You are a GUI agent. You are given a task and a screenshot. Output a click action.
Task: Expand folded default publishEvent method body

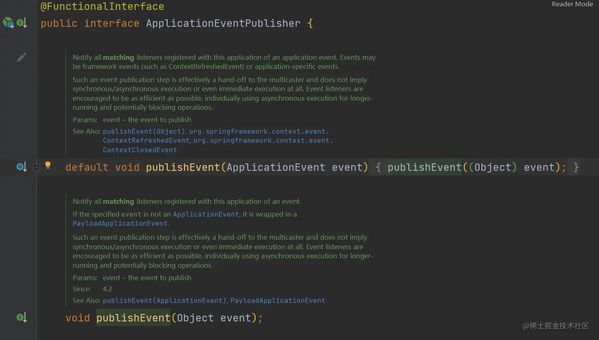click(36, 167)
